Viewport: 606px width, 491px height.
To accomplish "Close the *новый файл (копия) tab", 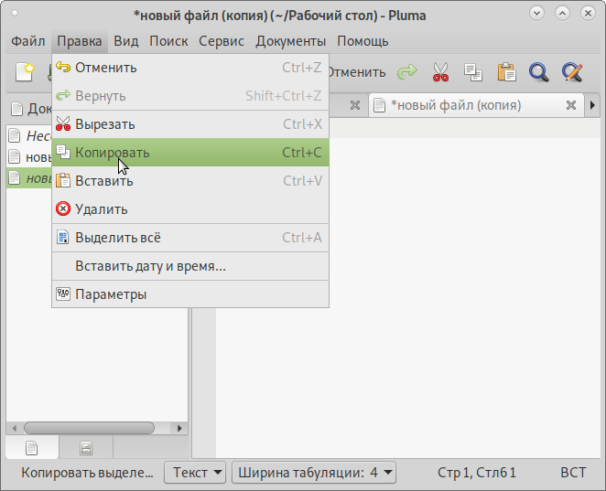I will click(x=570, y=105).
